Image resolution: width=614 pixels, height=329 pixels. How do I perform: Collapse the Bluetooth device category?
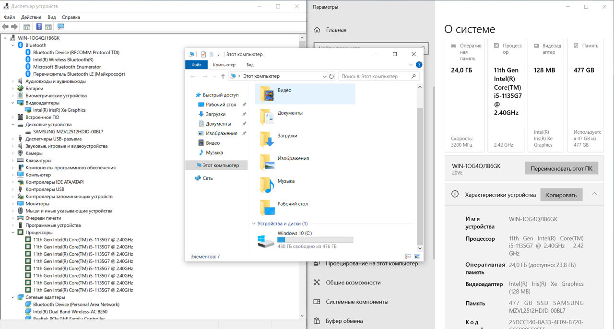[x=13, y=45]
